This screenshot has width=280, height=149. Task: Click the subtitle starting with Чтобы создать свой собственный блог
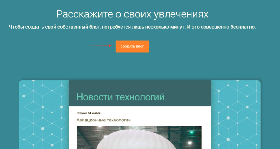tap(132, 27)
